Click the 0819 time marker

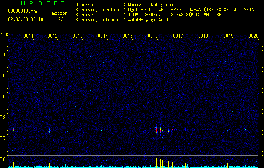[x=228, y=36]
